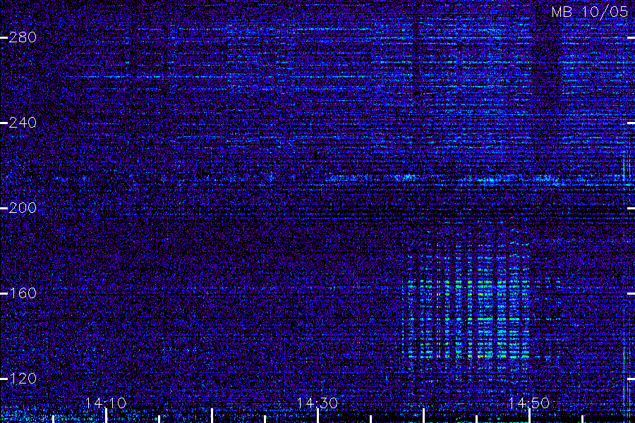Click the 14:50 time axis label
This screenshot has height=423, width=635.
[x=529, y=403]
